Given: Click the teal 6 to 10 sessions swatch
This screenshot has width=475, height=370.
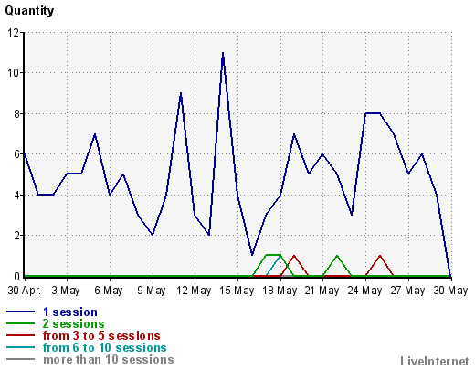Looking at the screenshot, I should 20,347.
